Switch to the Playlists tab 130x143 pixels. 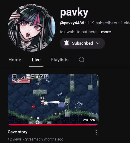point(60,60)
